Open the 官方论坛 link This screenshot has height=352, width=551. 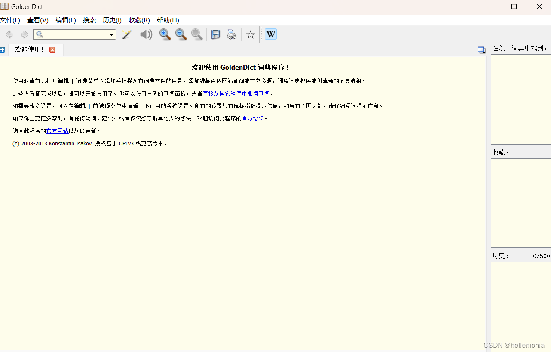tap(253, 118)
